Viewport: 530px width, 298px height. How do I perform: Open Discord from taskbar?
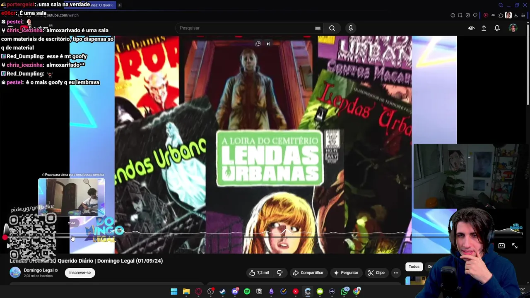[x=235, y=291]
